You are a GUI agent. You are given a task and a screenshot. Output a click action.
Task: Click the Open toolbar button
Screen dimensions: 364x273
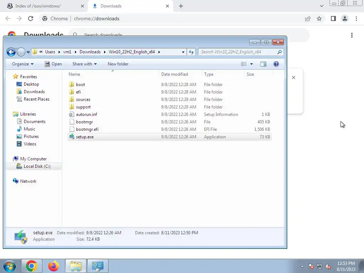coord(53,64)
